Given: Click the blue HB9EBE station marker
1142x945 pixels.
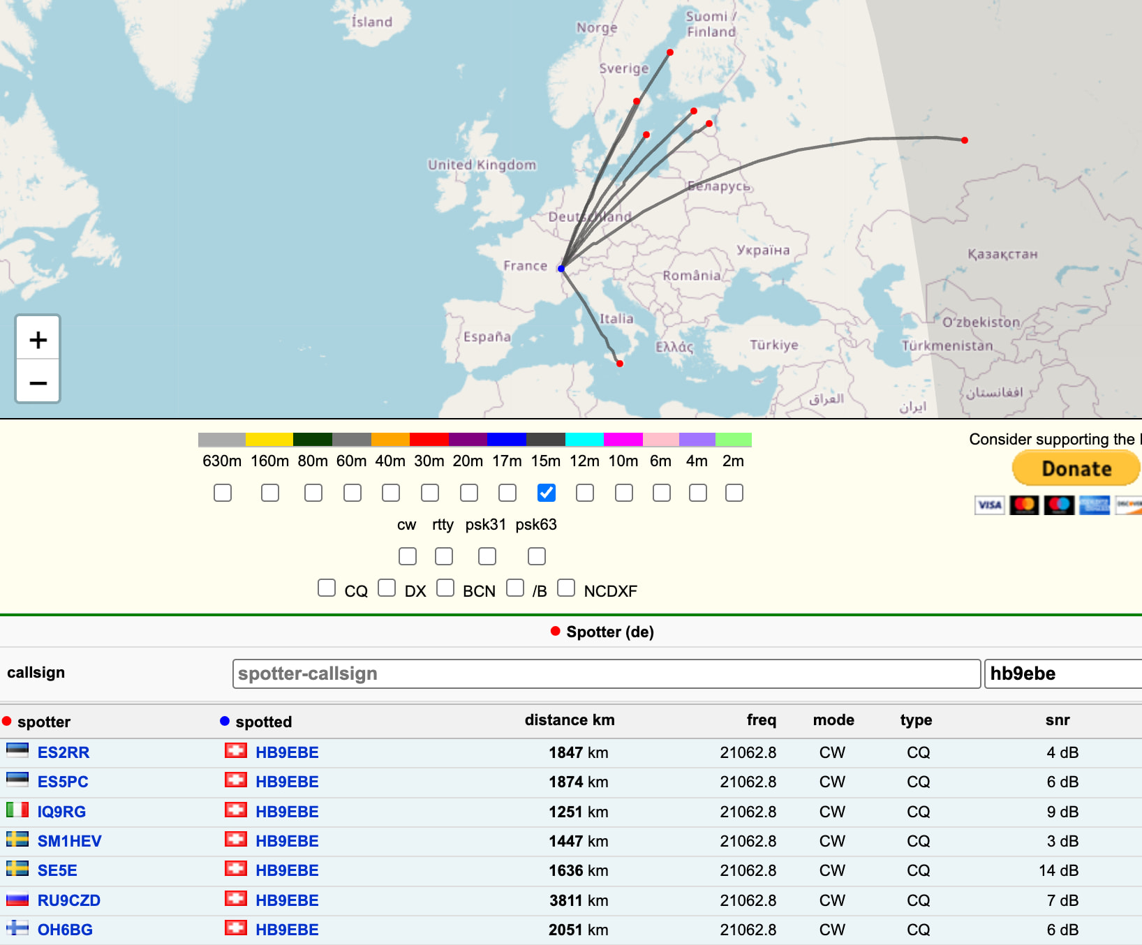Looking at the screenshot, I should (561, 268).
